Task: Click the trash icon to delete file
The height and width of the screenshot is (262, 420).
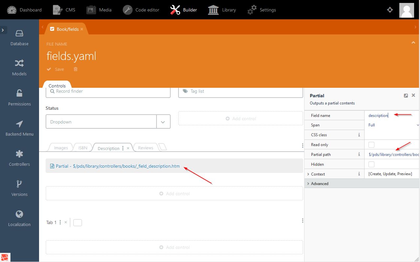Action: tap(76, 69)
